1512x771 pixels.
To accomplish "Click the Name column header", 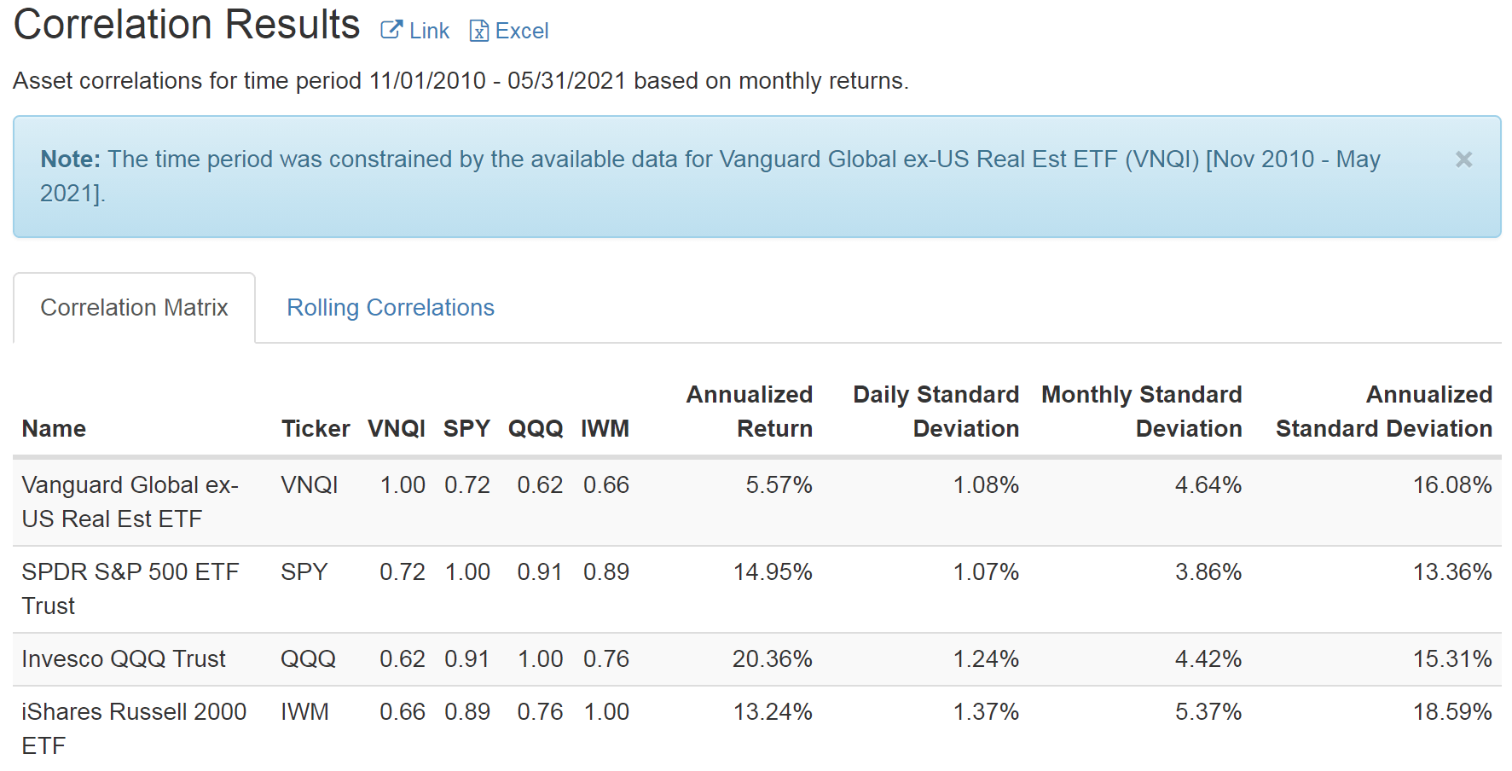I will click(x=54, y=428).
